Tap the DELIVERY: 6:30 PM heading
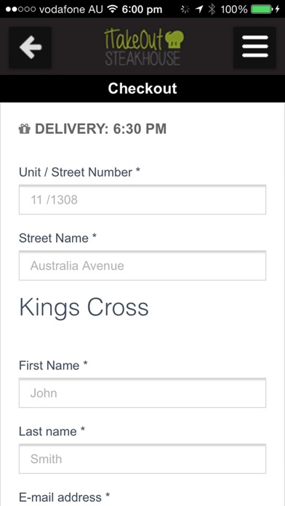The width and height of the screenshot is (285, 506). tap(100, 129)
